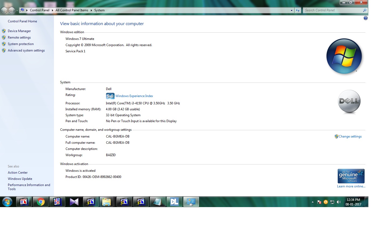Click Change settings for computer name

[x=350, y=136]
